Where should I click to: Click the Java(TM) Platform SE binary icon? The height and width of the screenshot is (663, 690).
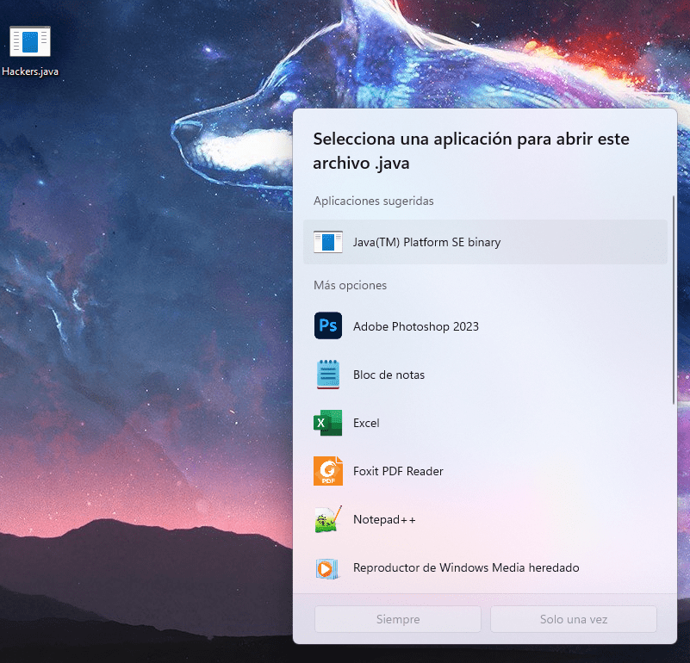[x=328, y=242]
